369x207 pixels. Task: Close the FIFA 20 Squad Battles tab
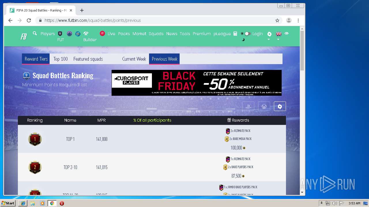[x=71, y=10]
